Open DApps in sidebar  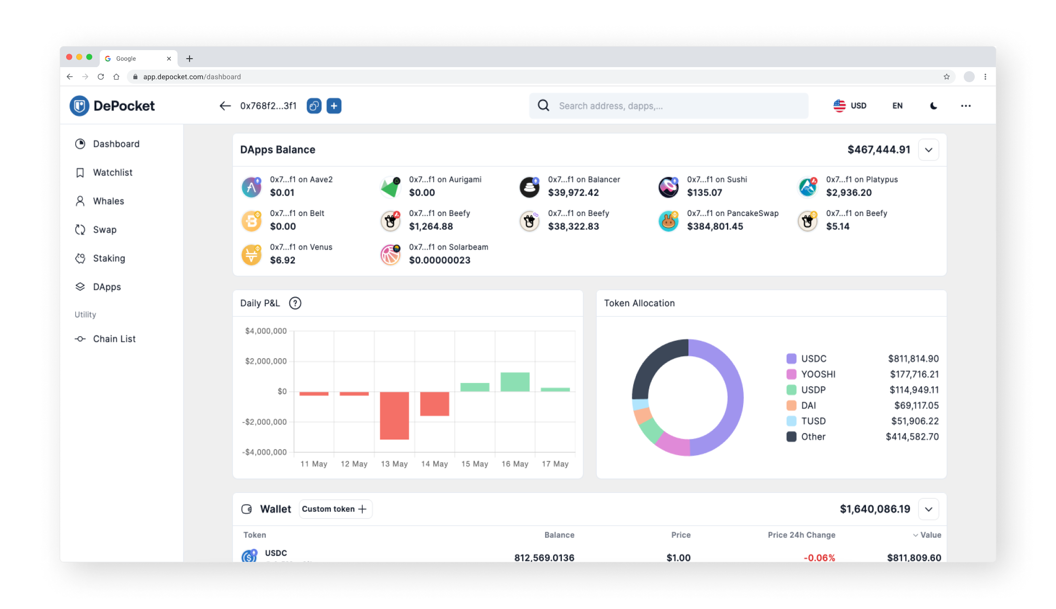click(98, 287)
